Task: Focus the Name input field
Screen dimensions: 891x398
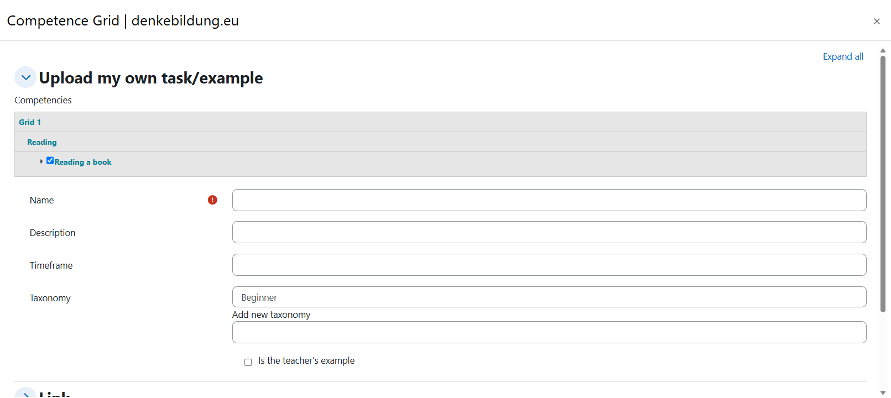Action: [549, 200]
